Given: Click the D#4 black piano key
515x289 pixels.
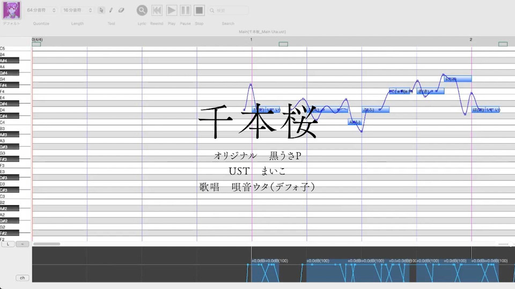Looking at the screenshot, I should [10, 103].
